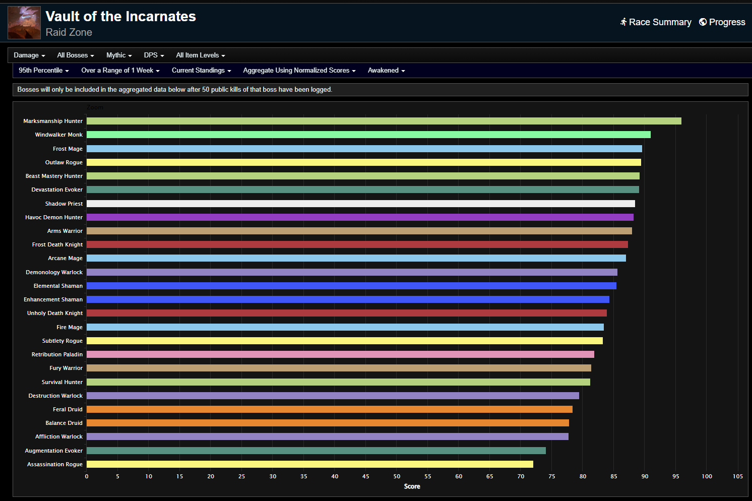Viewport: 752px width, 501px height.
Task: Open the Mythic difficulty dropdown
Action: point(119,55)
